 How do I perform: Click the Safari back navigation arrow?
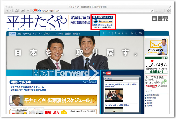tap(7, 11)
